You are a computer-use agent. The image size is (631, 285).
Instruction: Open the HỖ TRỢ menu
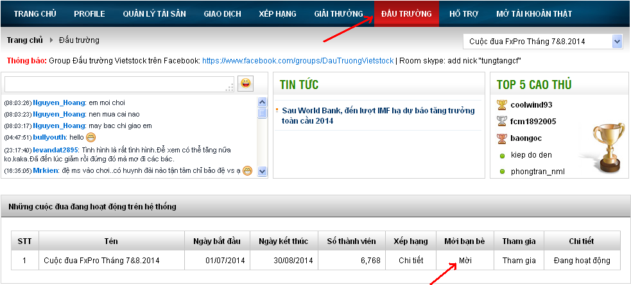click(464, 13)
